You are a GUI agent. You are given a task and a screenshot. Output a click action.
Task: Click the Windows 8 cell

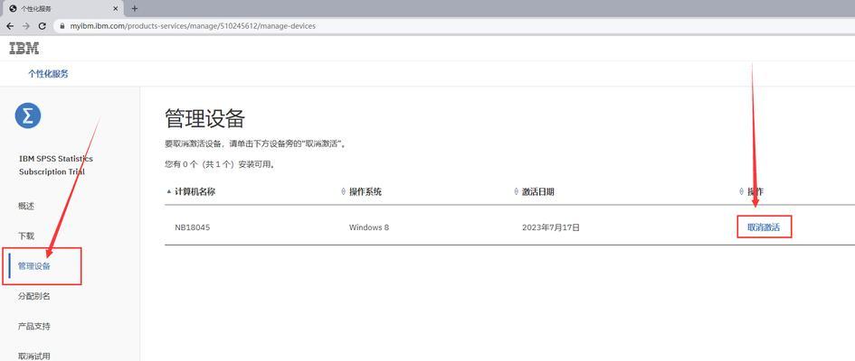pos(368,227)
